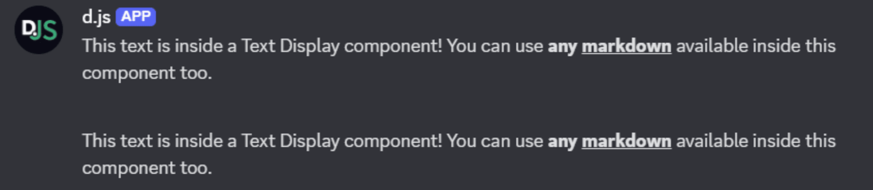873x190 pixels.
Task: Click underlined "markdown" in the second paragraph
Action: click(x=626, y=141)
